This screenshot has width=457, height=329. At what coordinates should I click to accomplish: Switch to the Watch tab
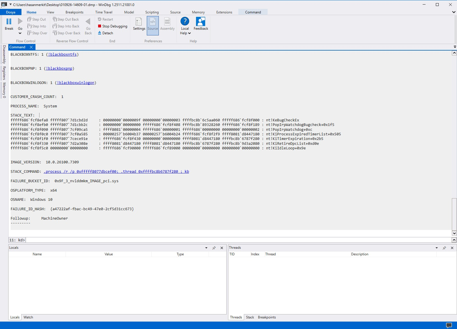[x=28, y=317]
